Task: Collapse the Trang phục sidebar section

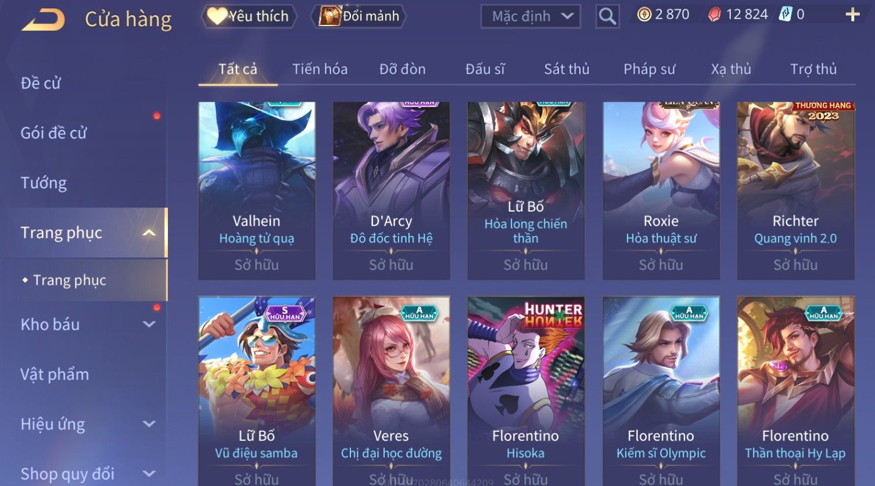Action: (x=149, y=233)
